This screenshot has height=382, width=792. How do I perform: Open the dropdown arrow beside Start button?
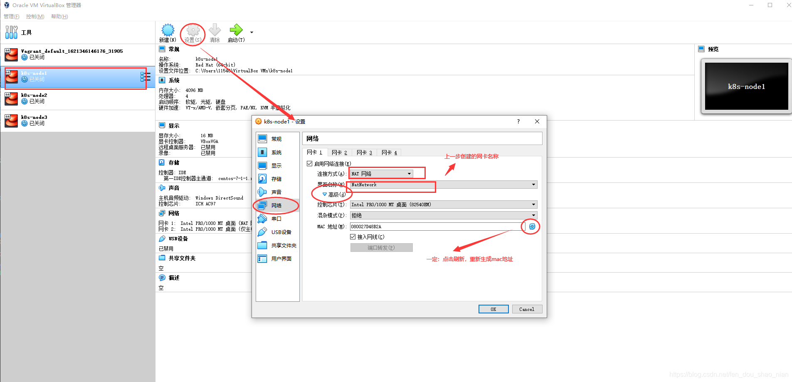[252, 32]
